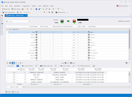The width and height of the screenshot is (132, 97).
Task: Open the Comparison menu
Action: (x=26, y=6)
